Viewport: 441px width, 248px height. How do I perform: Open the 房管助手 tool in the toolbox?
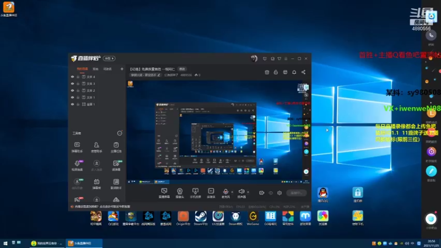pyautogui.click(x=96, y=147)
